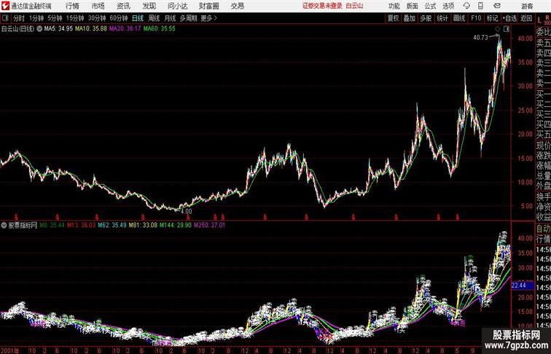
Task: Open the 资讯 menu
Action: (123, 6)
